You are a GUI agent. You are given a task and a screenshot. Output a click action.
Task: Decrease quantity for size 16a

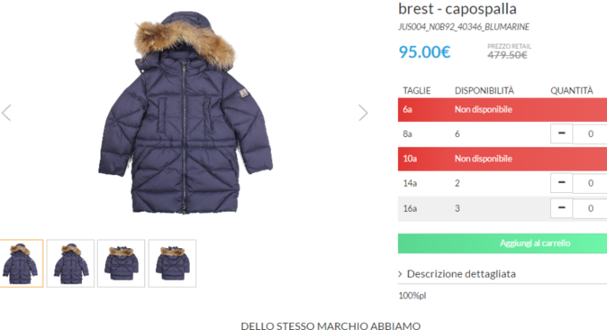561,208
